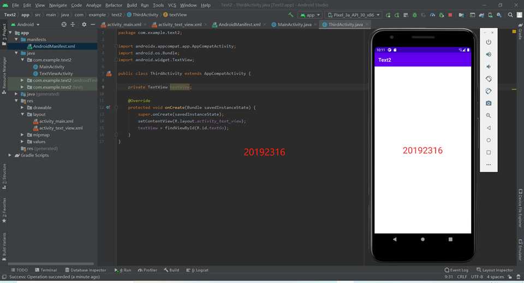Viewport: 524px width, 283px height.
Task: Switch to AndroidManifest.xml editor tab
Action: pos(239,25)
